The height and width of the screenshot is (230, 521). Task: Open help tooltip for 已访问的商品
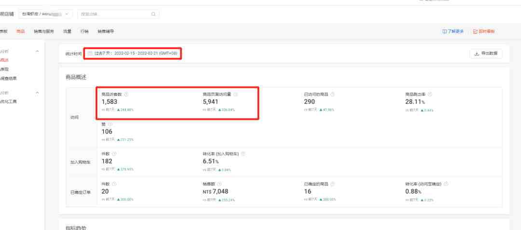332,94
